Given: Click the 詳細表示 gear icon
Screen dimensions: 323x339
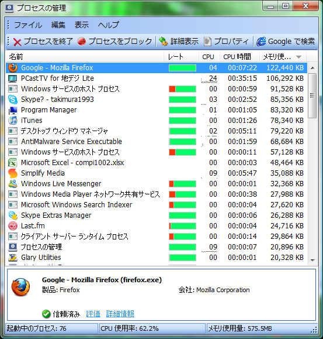Looking at the screenshot, I should click(163, 42).
